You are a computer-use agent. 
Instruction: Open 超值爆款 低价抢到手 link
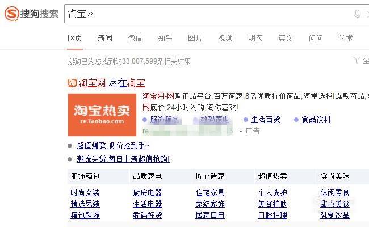click(113, 146)
